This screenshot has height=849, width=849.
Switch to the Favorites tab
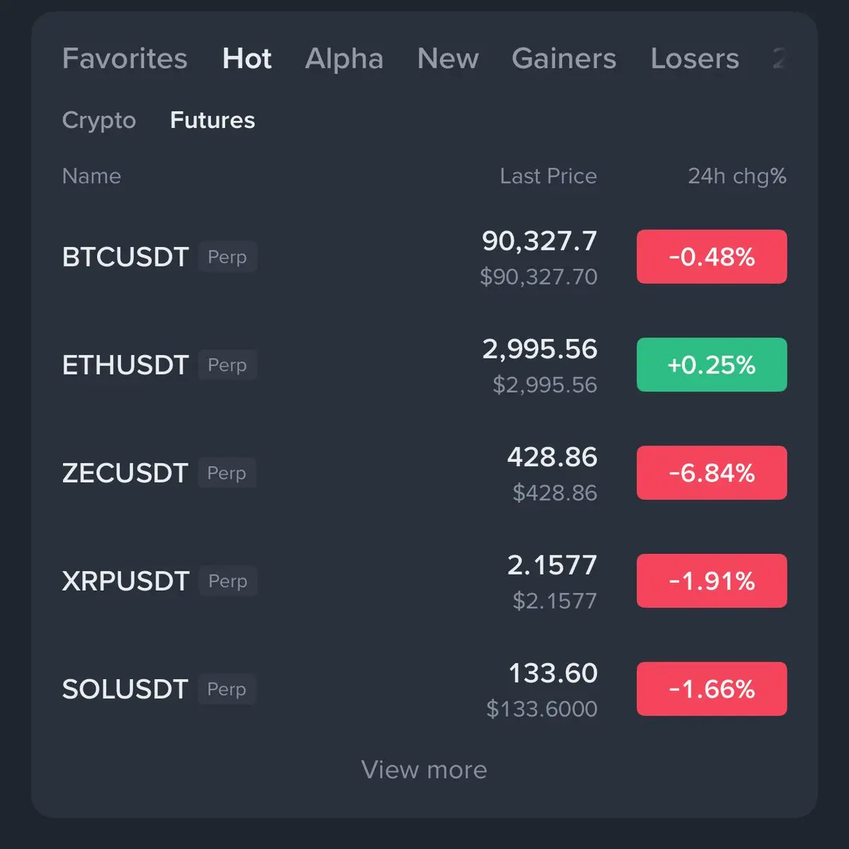point(125,59)
